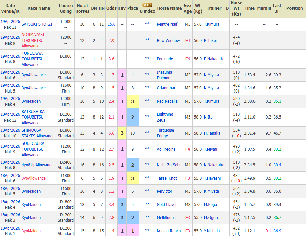Open trainer K.Nakatake
The height and width of the screenshot is (236, 306).
click(x=214, y=165)
